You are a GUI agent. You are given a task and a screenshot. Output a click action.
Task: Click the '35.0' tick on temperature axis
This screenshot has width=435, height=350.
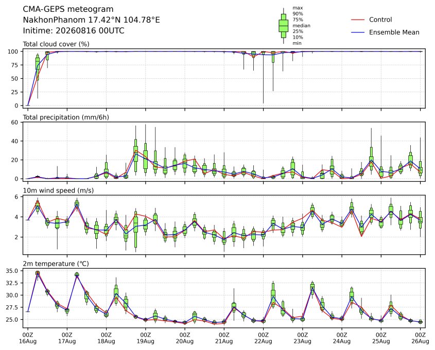(12, 271)
